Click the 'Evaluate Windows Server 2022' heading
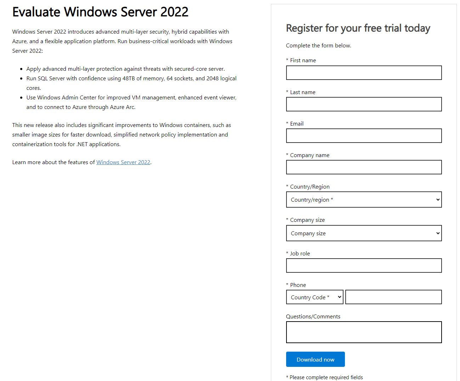This screenshot has height=381, width=460. pos(100,12)
